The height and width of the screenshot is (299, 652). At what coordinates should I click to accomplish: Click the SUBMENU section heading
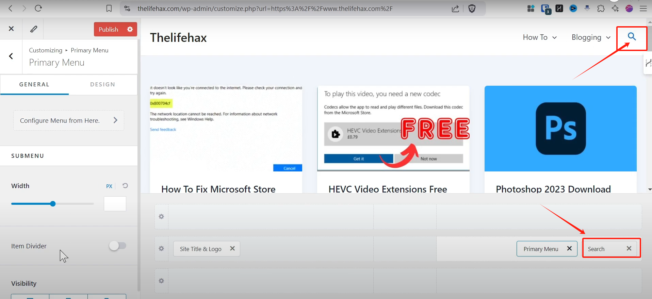(28, 156)
